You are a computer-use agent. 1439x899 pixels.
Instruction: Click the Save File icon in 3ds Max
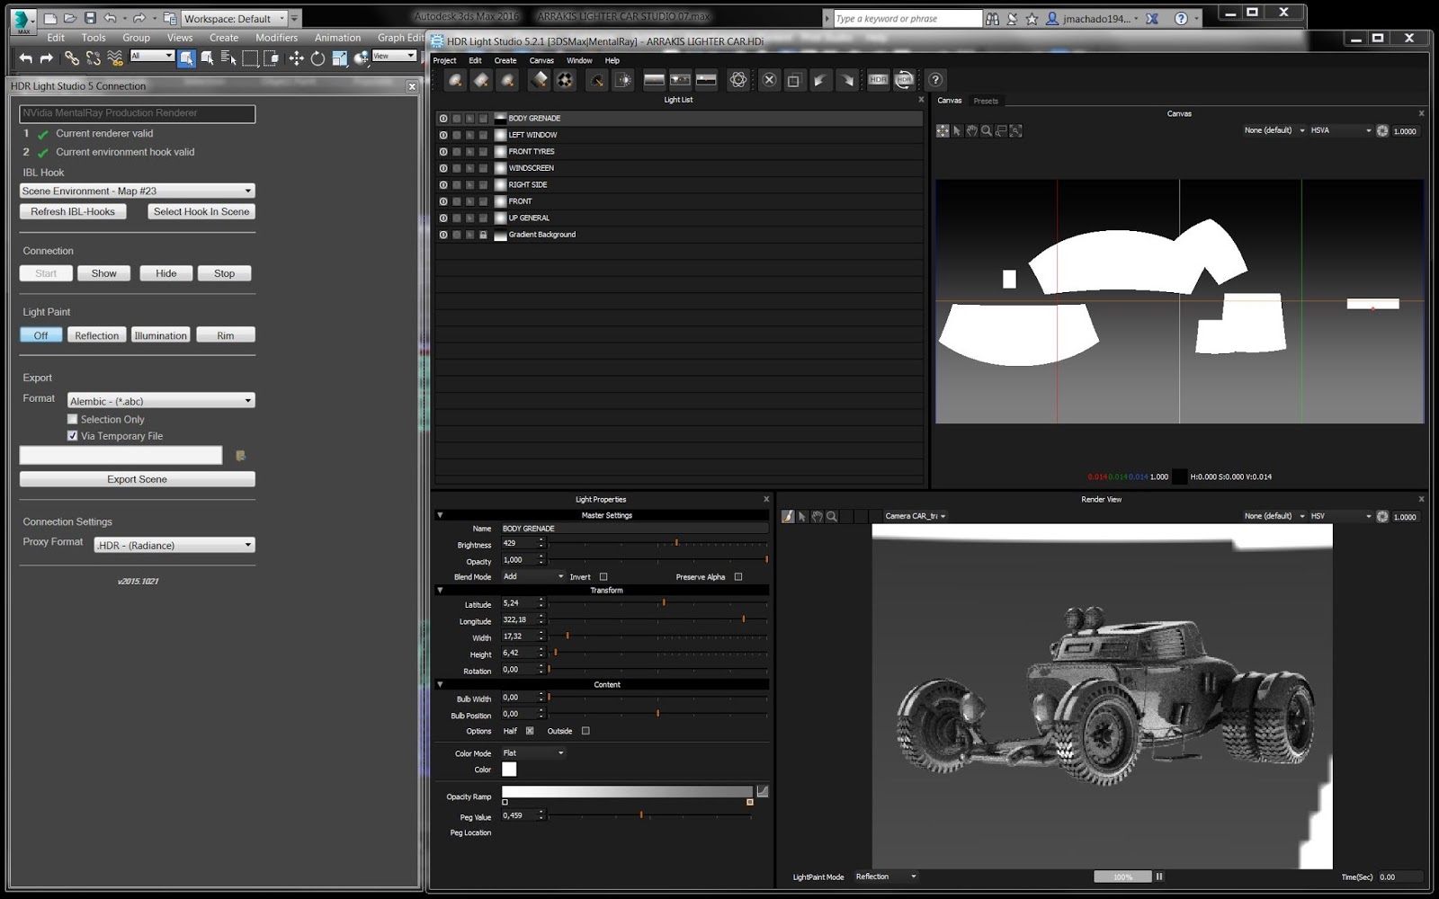(x=90, y=18)
